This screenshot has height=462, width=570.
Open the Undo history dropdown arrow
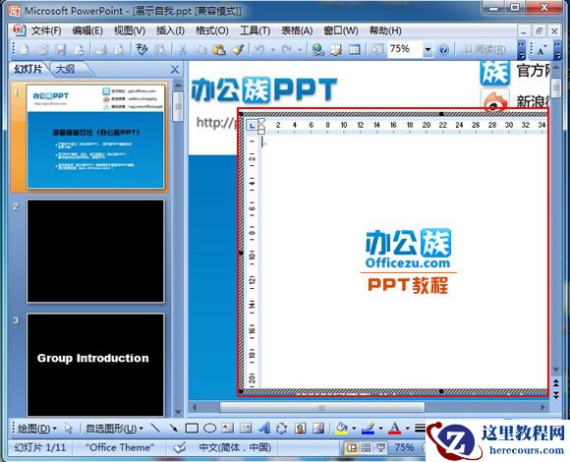273,50
